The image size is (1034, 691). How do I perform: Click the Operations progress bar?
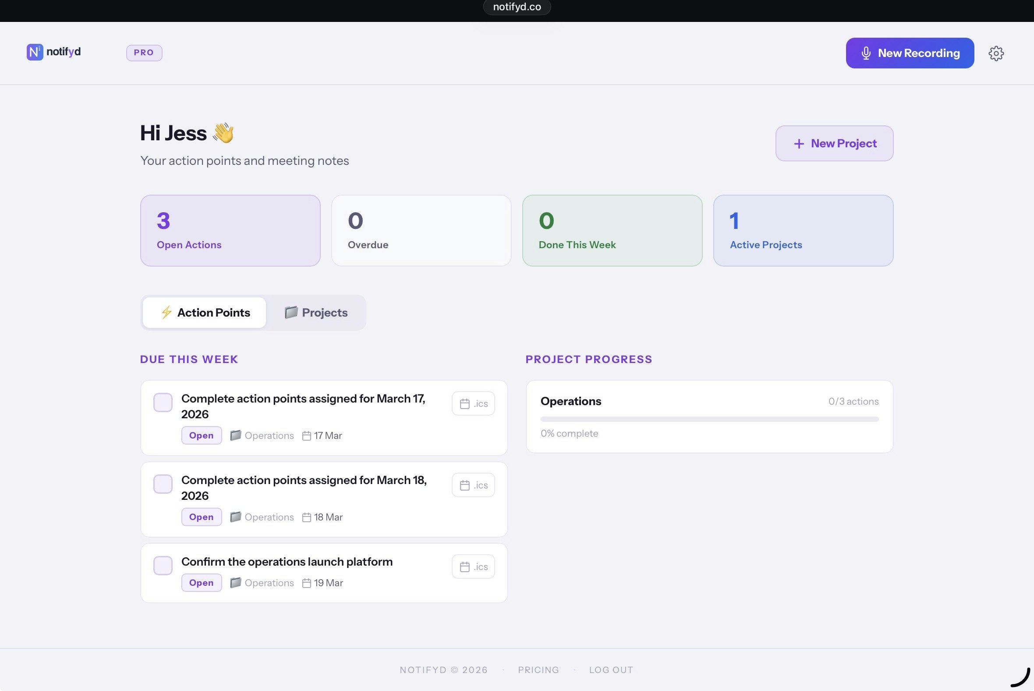(709, 419)
